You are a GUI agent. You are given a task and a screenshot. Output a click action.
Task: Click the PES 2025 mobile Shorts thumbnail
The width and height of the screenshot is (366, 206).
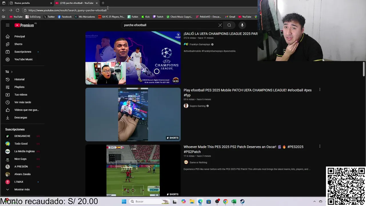(x=133, y=114)
